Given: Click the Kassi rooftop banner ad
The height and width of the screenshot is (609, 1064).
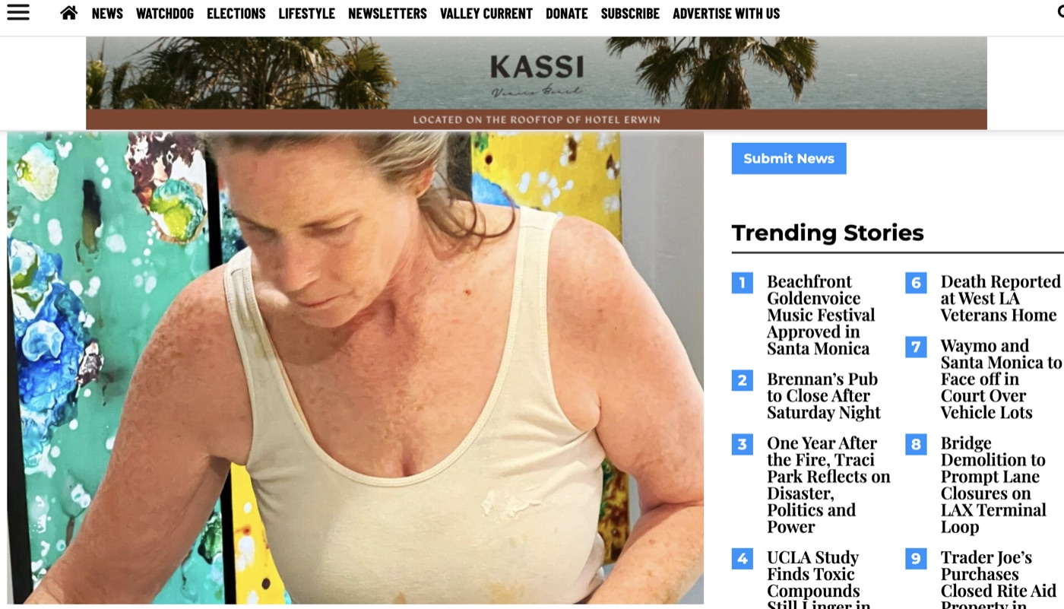Looking at the screenshot, I should pos(537,83).
